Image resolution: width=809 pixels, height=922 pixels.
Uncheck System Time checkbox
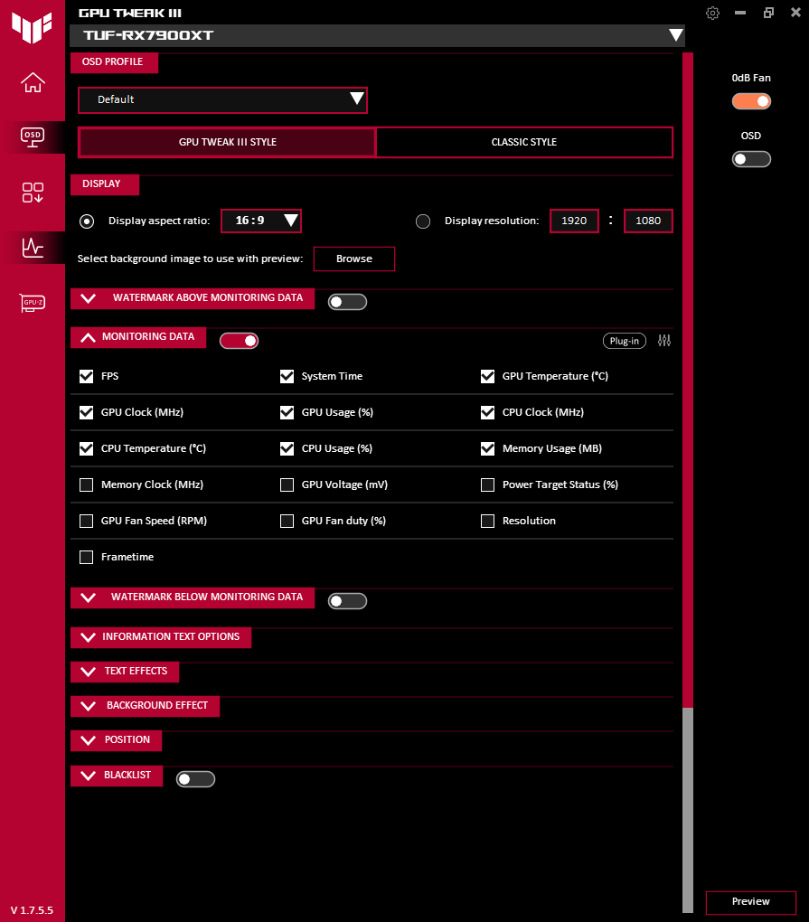[x=287, y=376]
